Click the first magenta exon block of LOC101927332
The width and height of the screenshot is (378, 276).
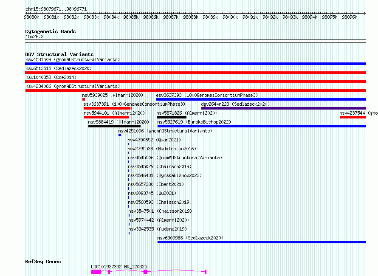96,272
